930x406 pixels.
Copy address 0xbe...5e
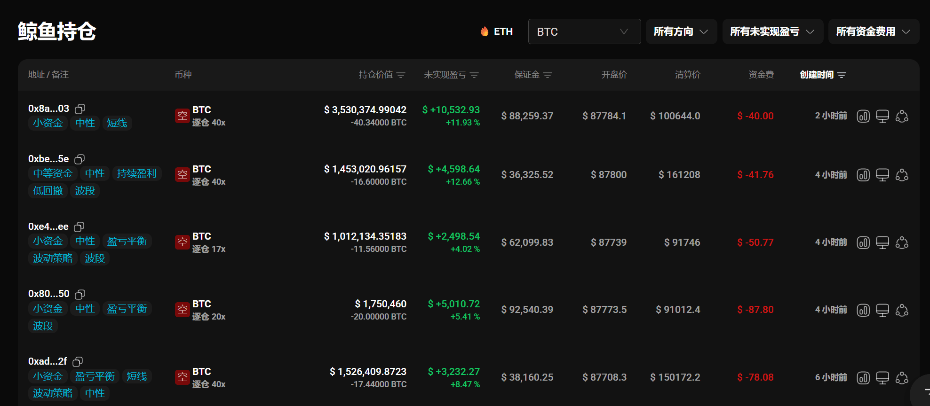tap(79, 159)
